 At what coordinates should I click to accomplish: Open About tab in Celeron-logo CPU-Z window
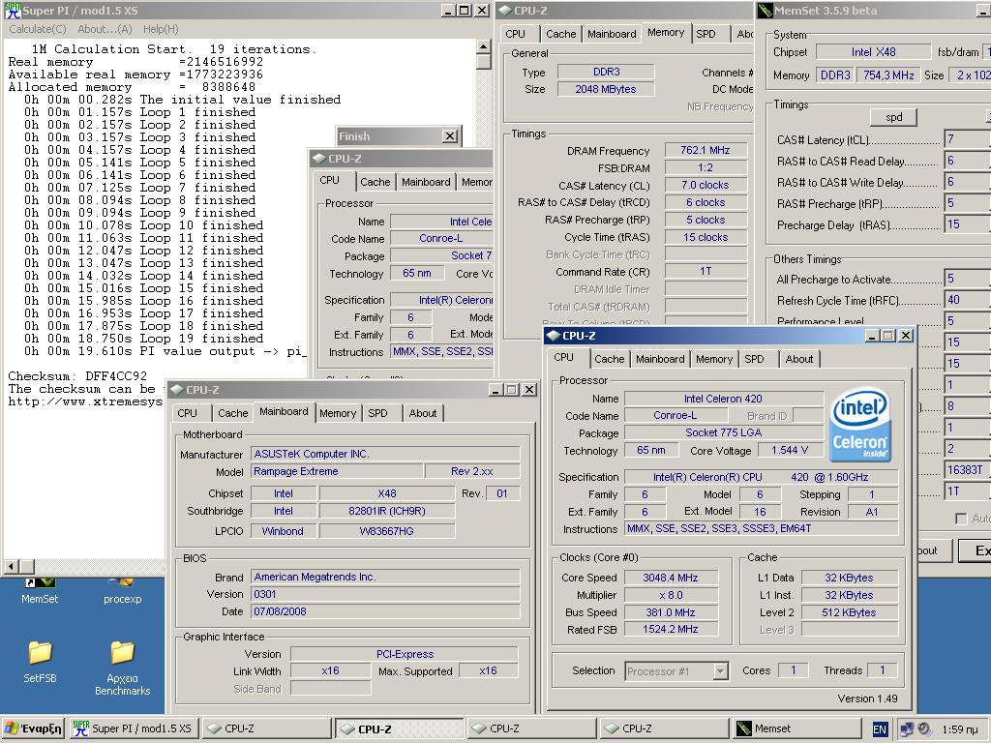tap(798, 359)
